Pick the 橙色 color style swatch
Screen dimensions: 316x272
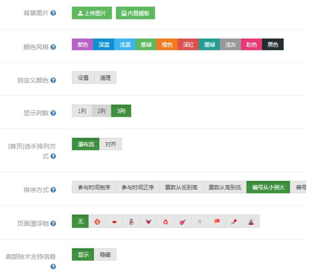[x=167, y=44]
